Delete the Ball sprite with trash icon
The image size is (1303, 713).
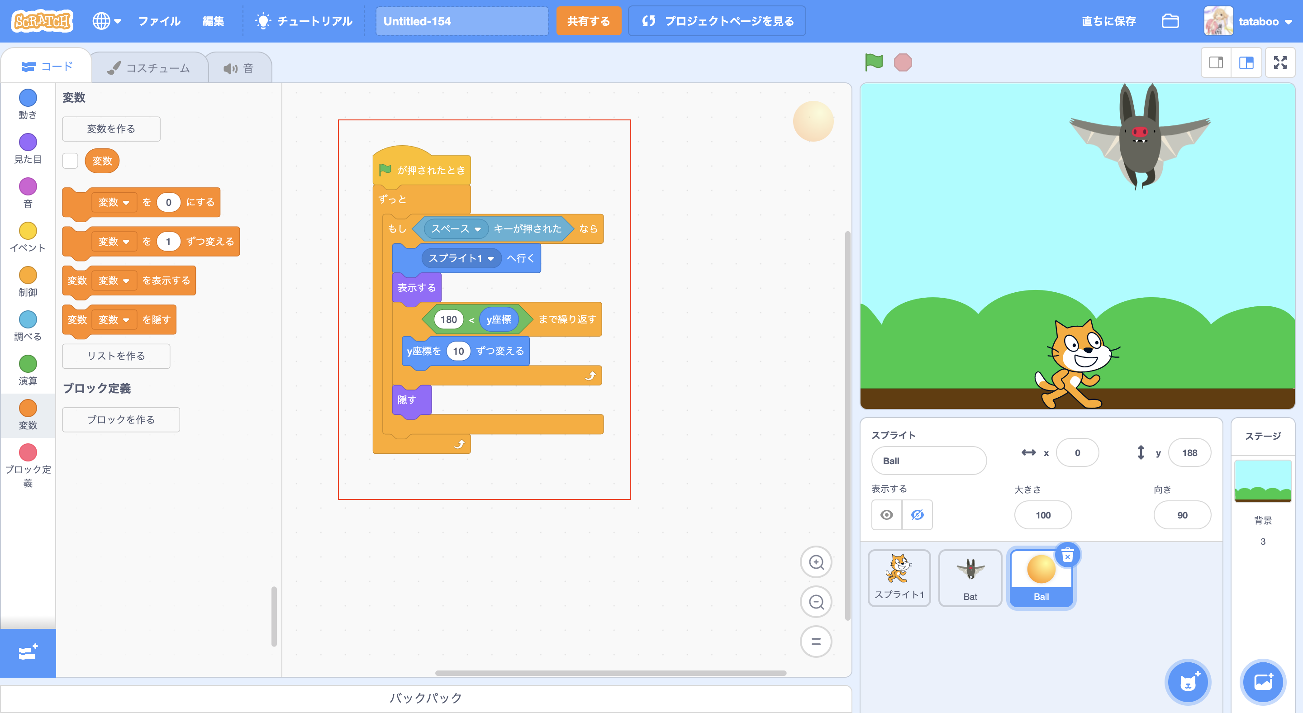1067,556
